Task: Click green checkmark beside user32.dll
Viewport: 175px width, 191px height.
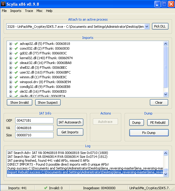Action: coord(16,72)
